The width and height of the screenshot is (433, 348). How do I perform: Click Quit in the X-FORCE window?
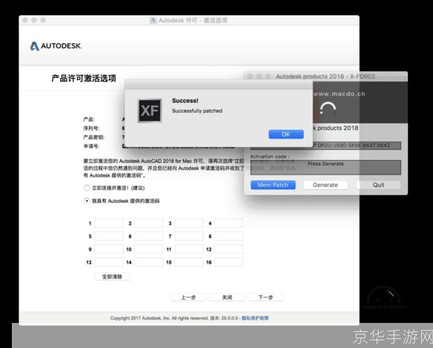(x=378, y=184)
